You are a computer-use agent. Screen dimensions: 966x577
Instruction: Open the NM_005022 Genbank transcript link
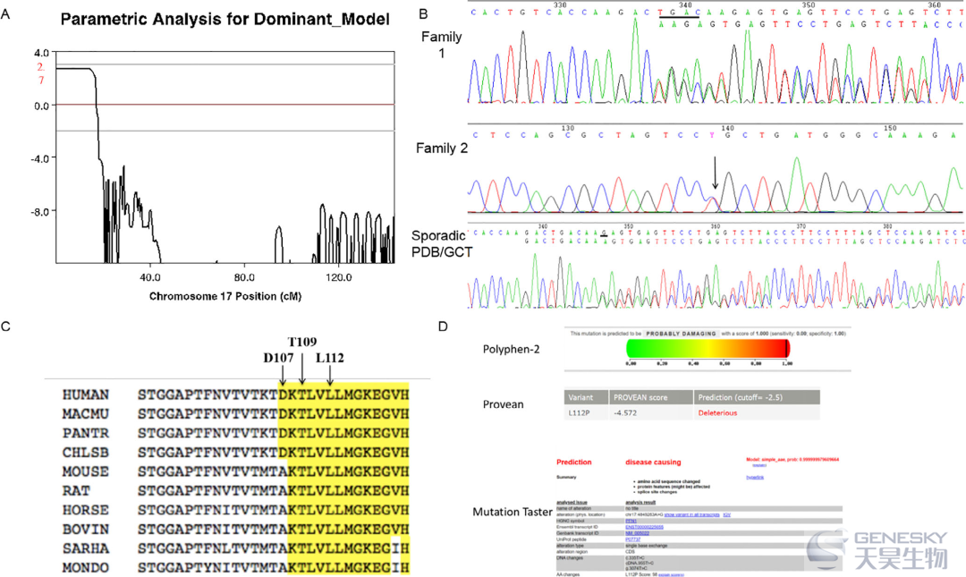(x=637, y=533)
